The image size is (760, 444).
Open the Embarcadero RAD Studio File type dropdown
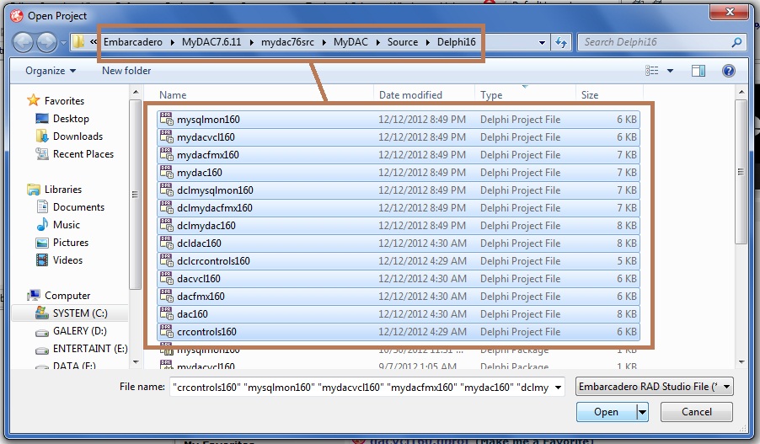655,387
